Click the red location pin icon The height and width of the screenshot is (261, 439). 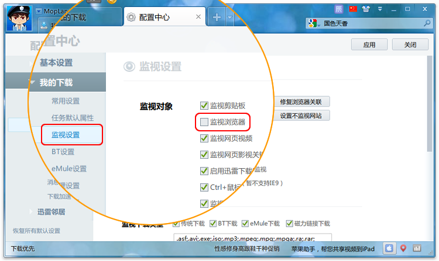(403, 248)
